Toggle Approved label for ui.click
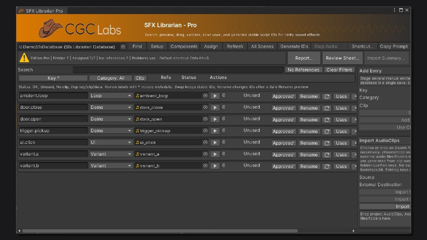This screenshot has height=240, width=427. [x=283, y=143]
